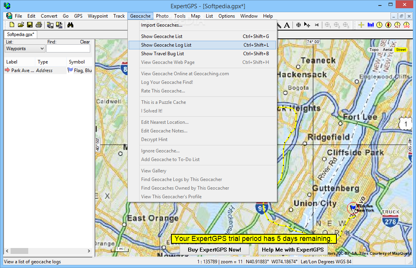Open the Waypoints list dropdown
The width and height of the screenshot is (416, 268).
click(25, 49)
